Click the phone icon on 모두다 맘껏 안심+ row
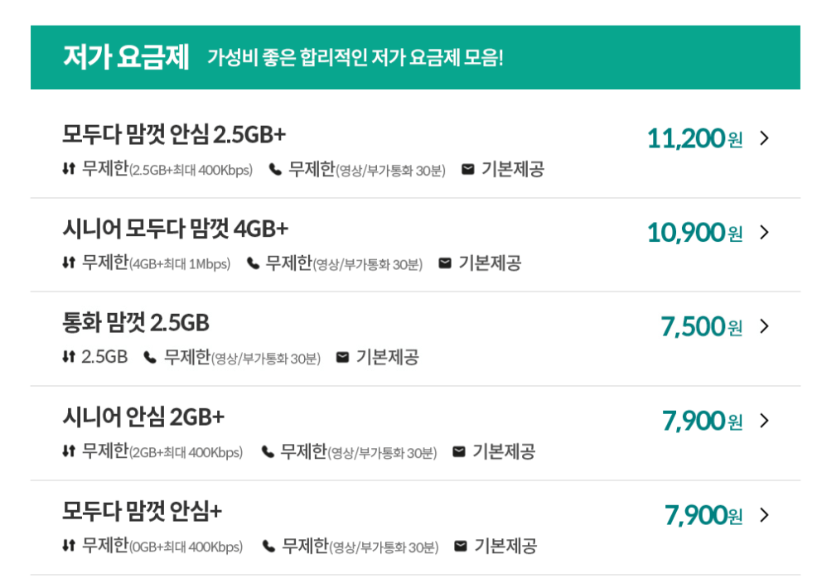The height and width of the screenshot is (588, 817). pyautogui.click(x=266, y=547)
